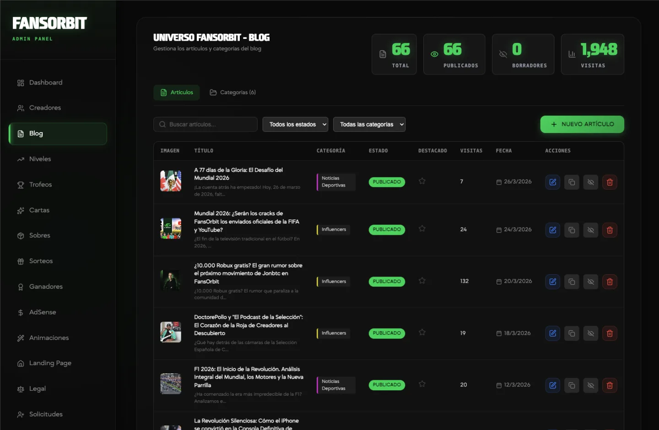Click the 'Buscar artículos' search field
Viewport: 659px width, 430px height.
(205, 124)
